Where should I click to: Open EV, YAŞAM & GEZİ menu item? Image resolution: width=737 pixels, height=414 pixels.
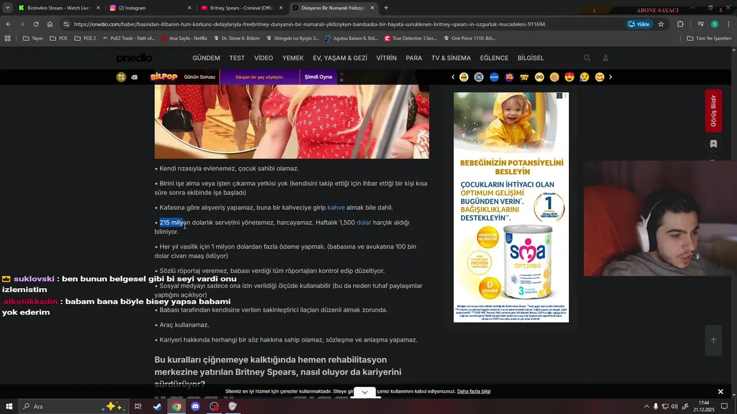click(340, 58)
